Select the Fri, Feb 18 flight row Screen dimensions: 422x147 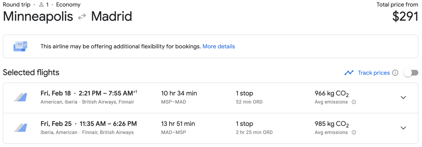(x=210, y=98)
